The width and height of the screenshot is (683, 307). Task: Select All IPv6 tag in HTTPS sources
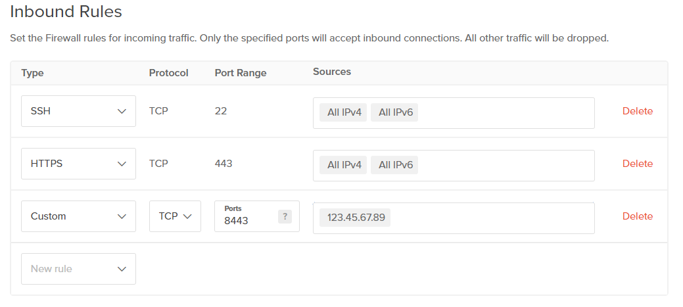click(395, 165)
